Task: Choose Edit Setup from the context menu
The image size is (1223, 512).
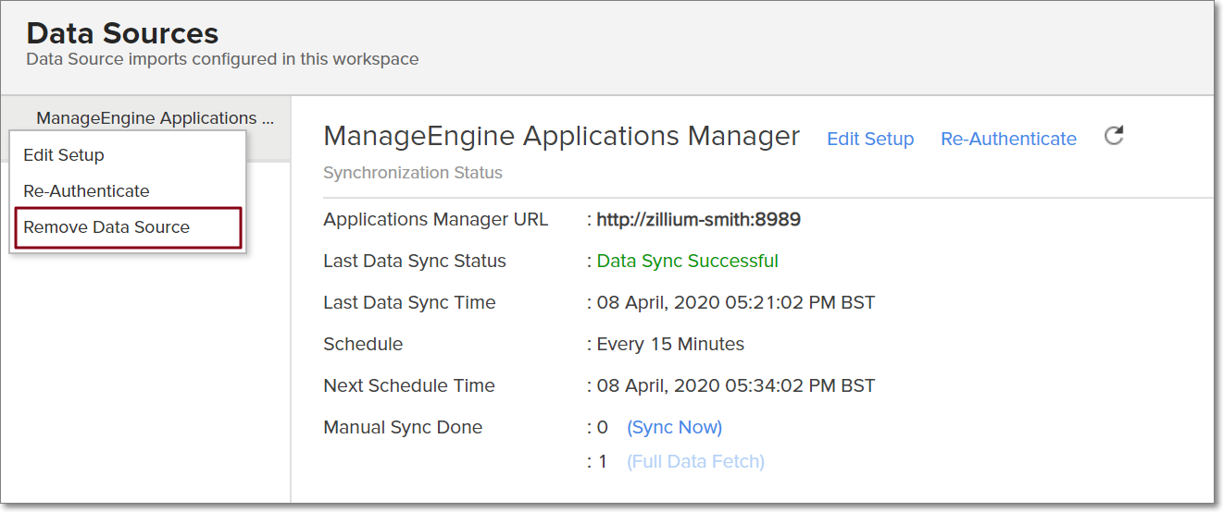Action: 64,154
